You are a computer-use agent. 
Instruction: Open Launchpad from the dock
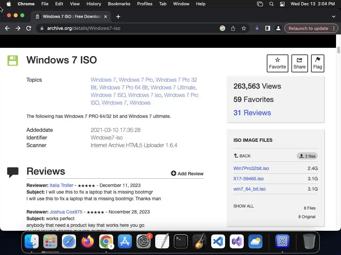pyautogui.click(x=50, y=241)
